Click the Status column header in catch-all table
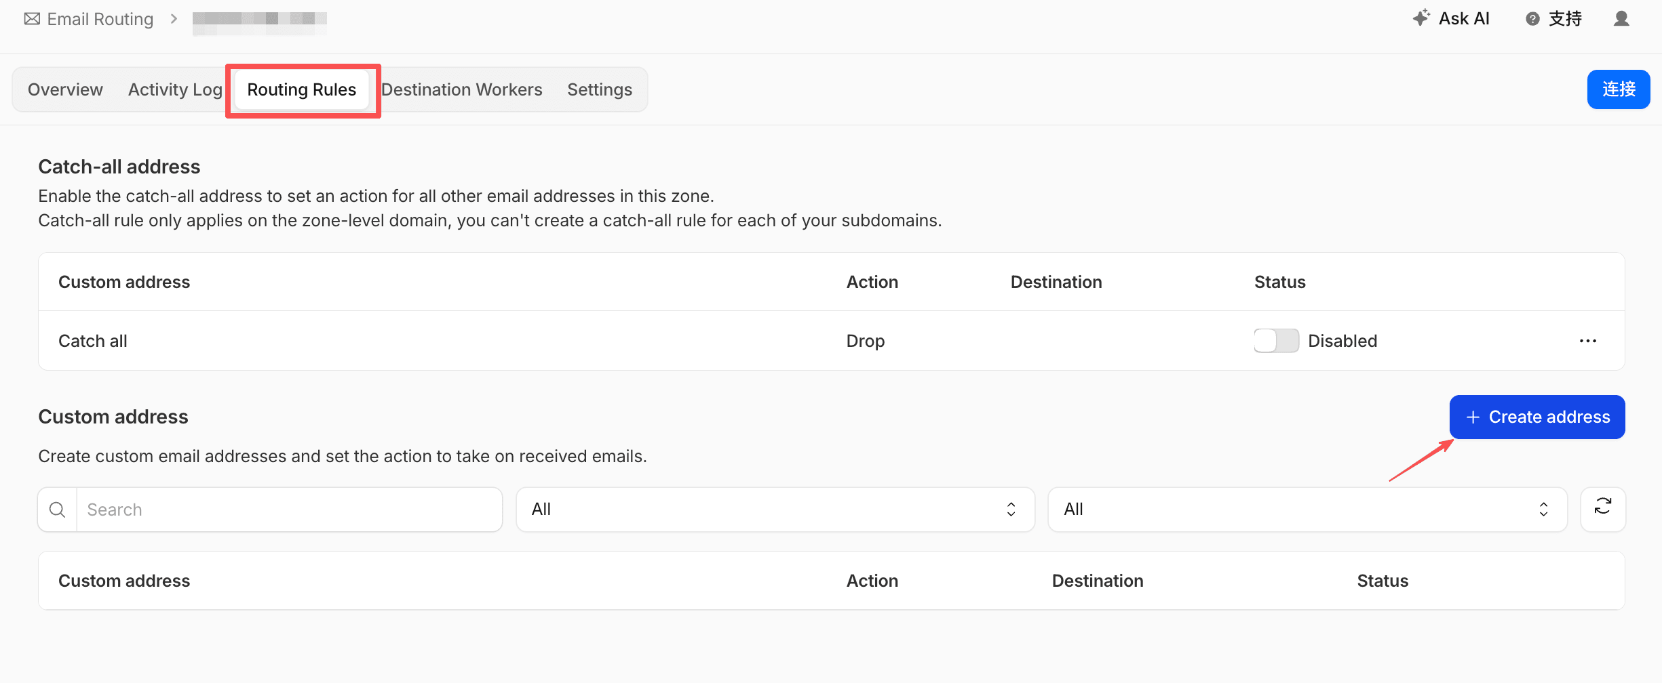 (1279, 282)
